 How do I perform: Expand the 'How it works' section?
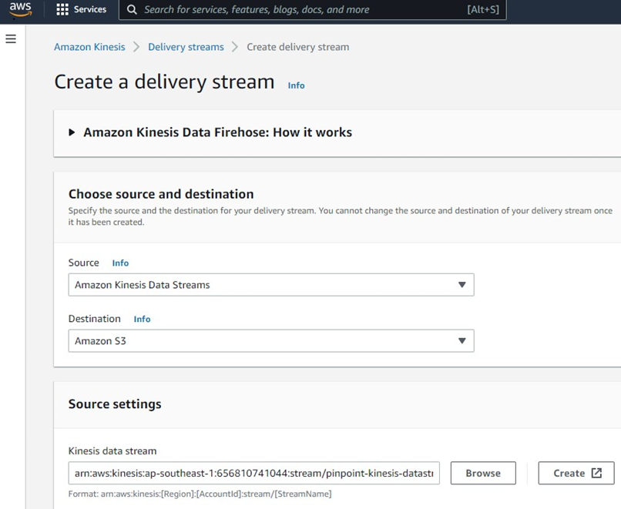click(72, 132)
